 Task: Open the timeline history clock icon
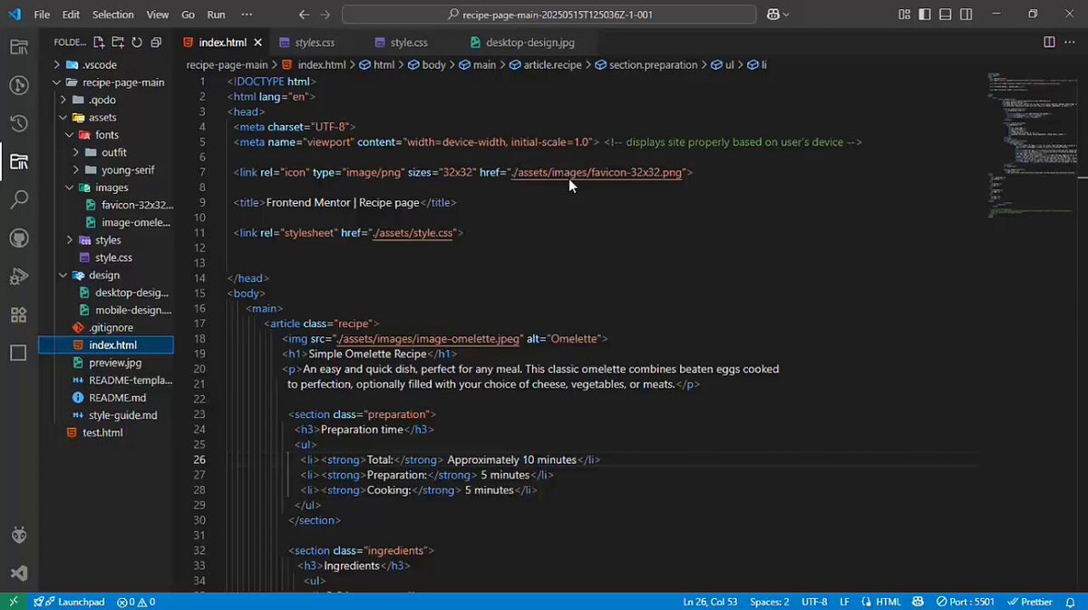point(18,123)
